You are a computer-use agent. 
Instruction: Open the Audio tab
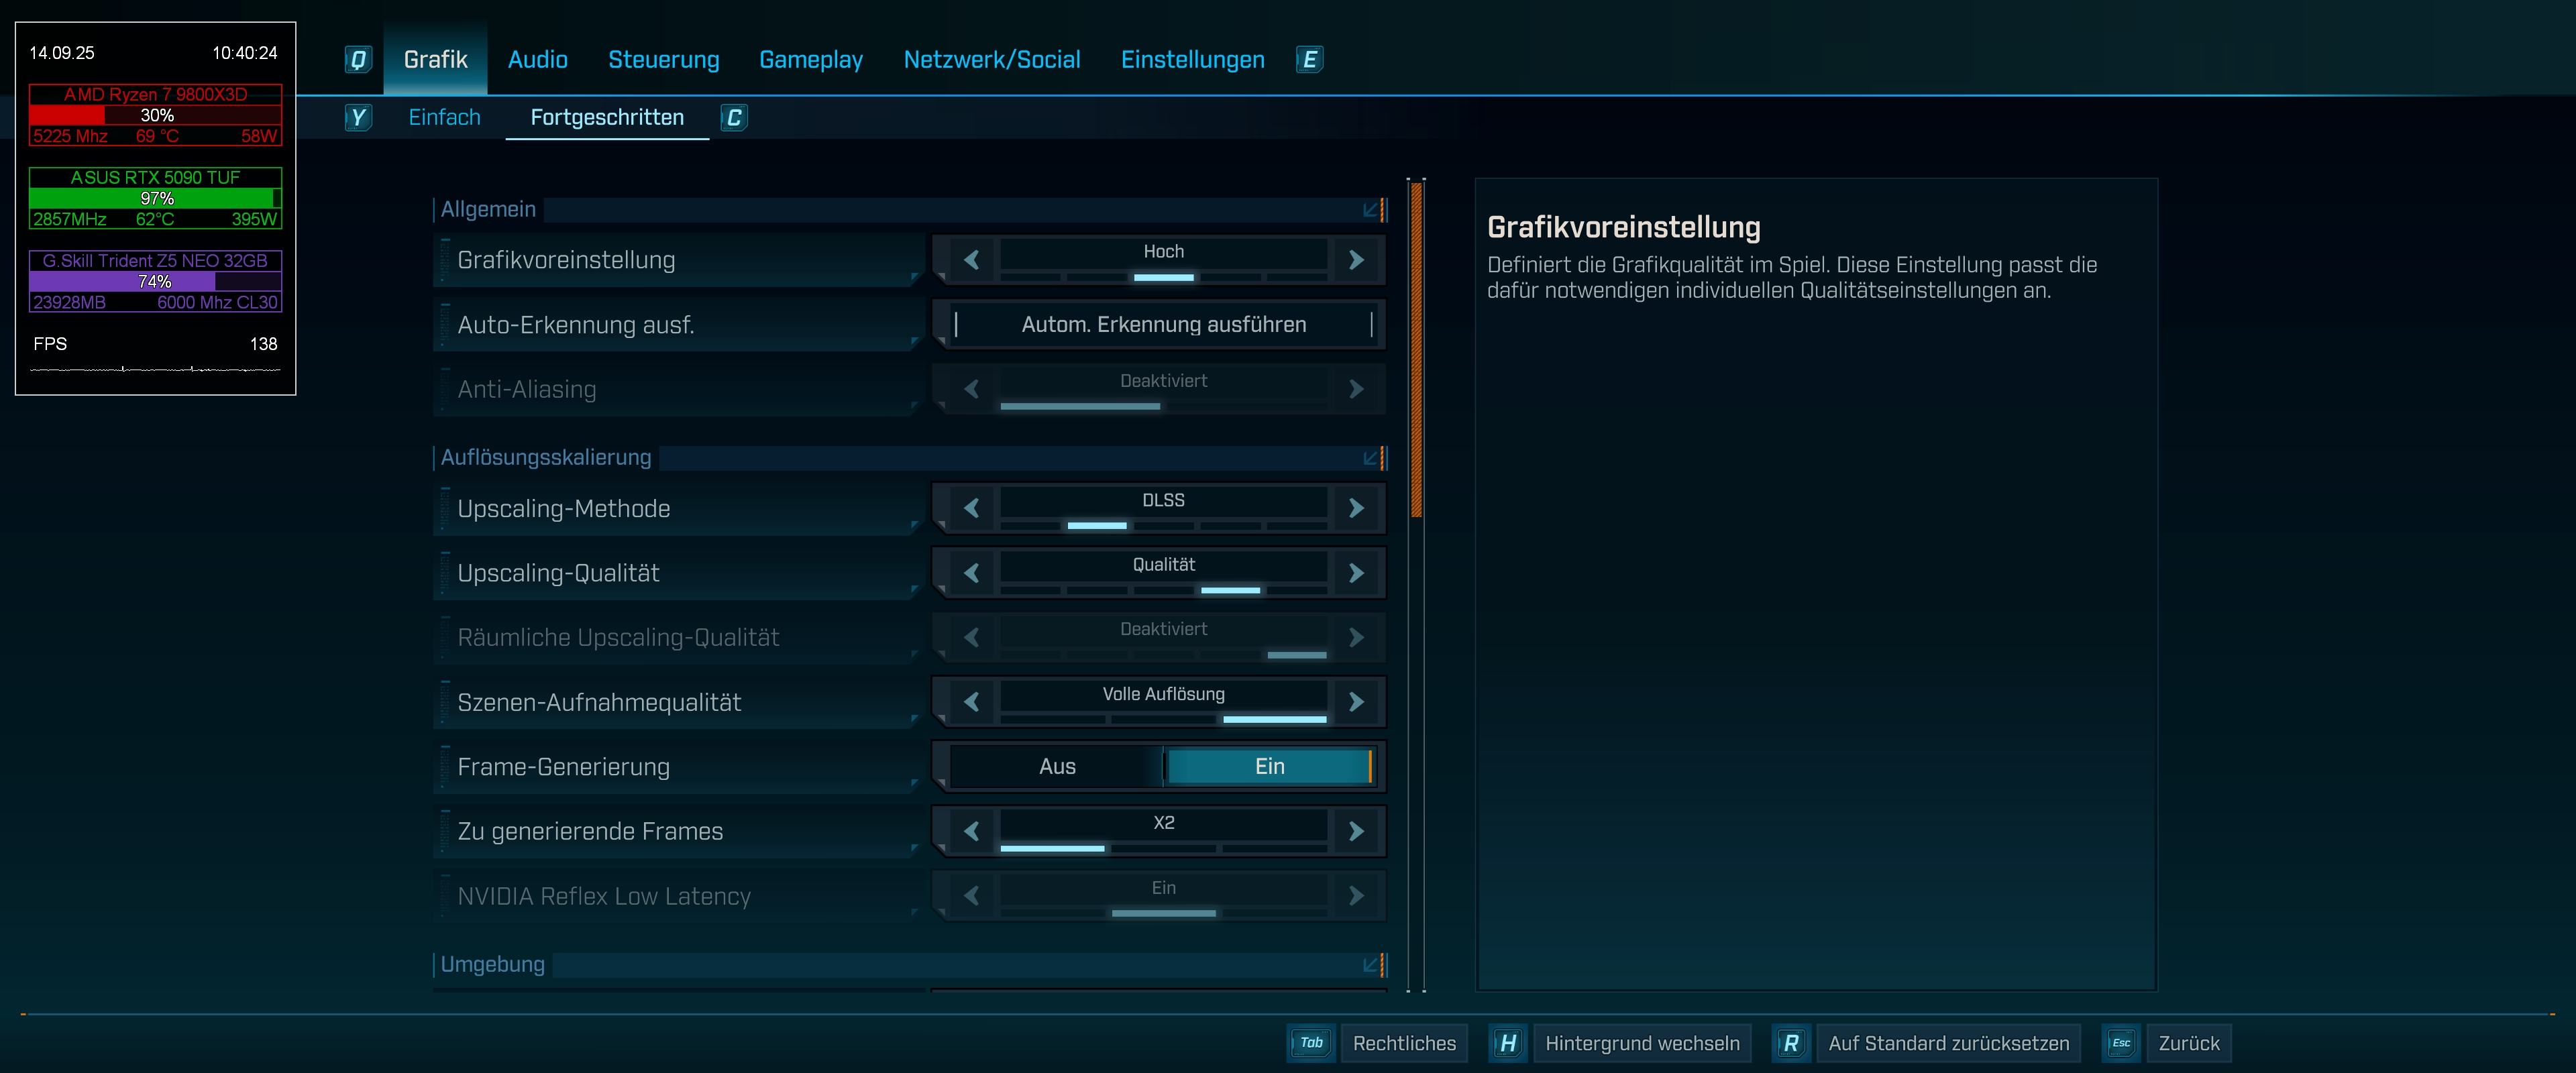[537, 60]
